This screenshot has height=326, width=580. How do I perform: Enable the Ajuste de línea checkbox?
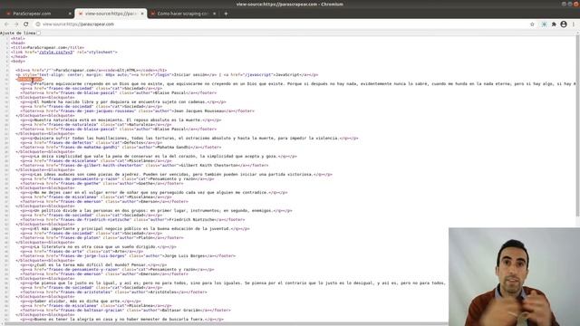[38, 33]
